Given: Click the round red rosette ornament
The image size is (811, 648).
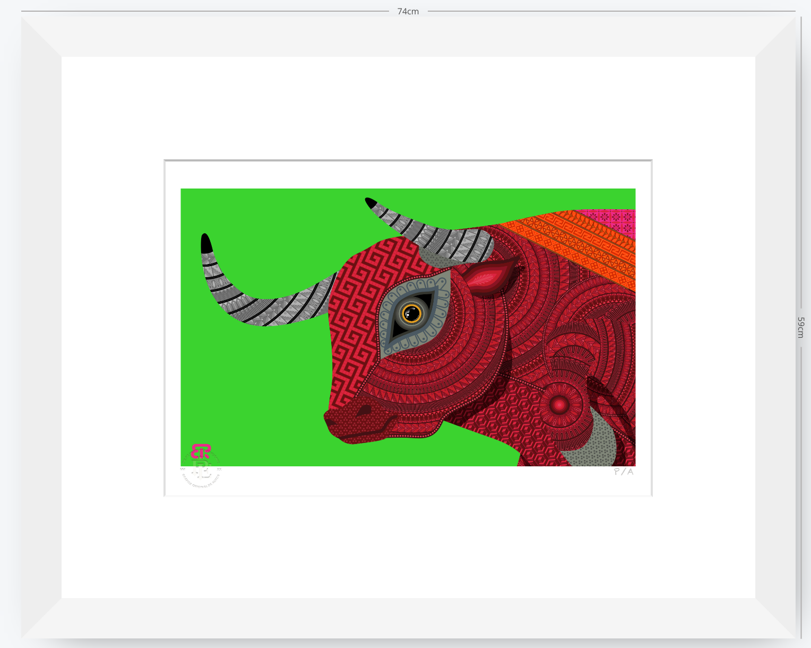Looking at the screenshot, I should point(559,405).
